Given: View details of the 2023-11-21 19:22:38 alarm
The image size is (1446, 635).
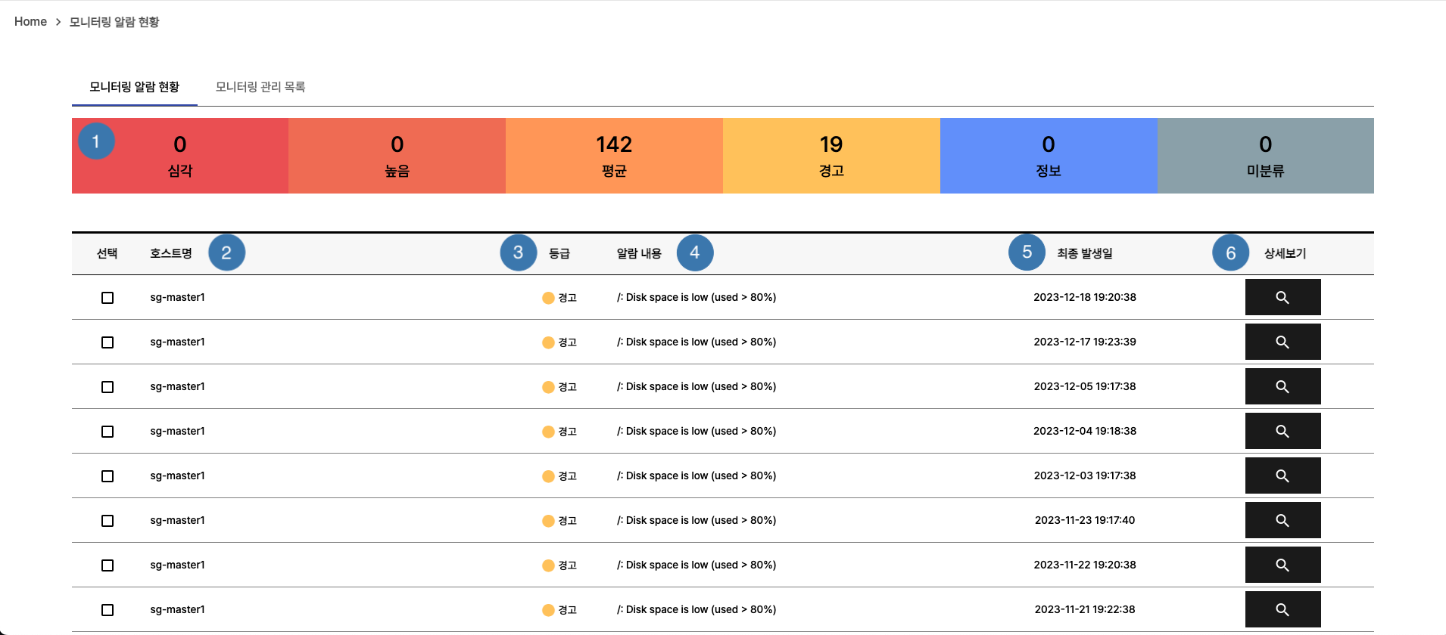Looking at the screenshot, I should 1282,609.
